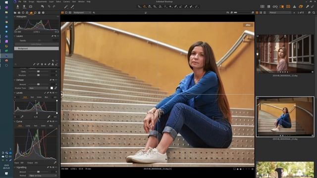Select the staircase portrait thumbnail in browser

pos(285,117)
